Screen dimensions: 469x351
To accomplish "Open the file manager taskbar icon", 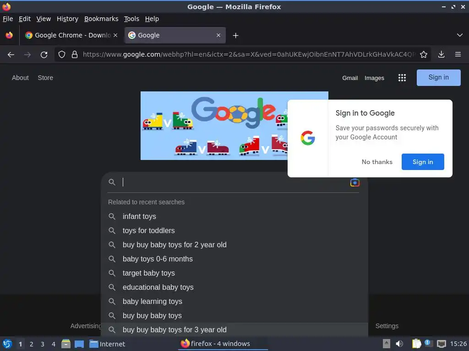I will (x=66, y=344).
